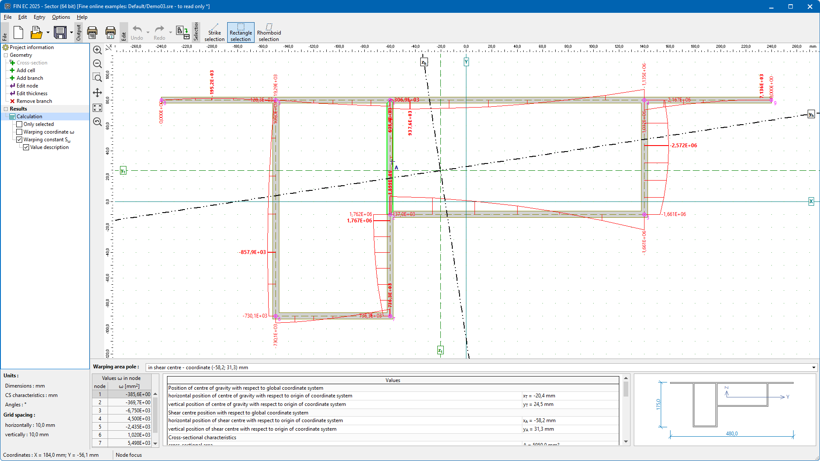Click the Save floppy disk icon
Screen dimensions: 820x461
(60, 32)
